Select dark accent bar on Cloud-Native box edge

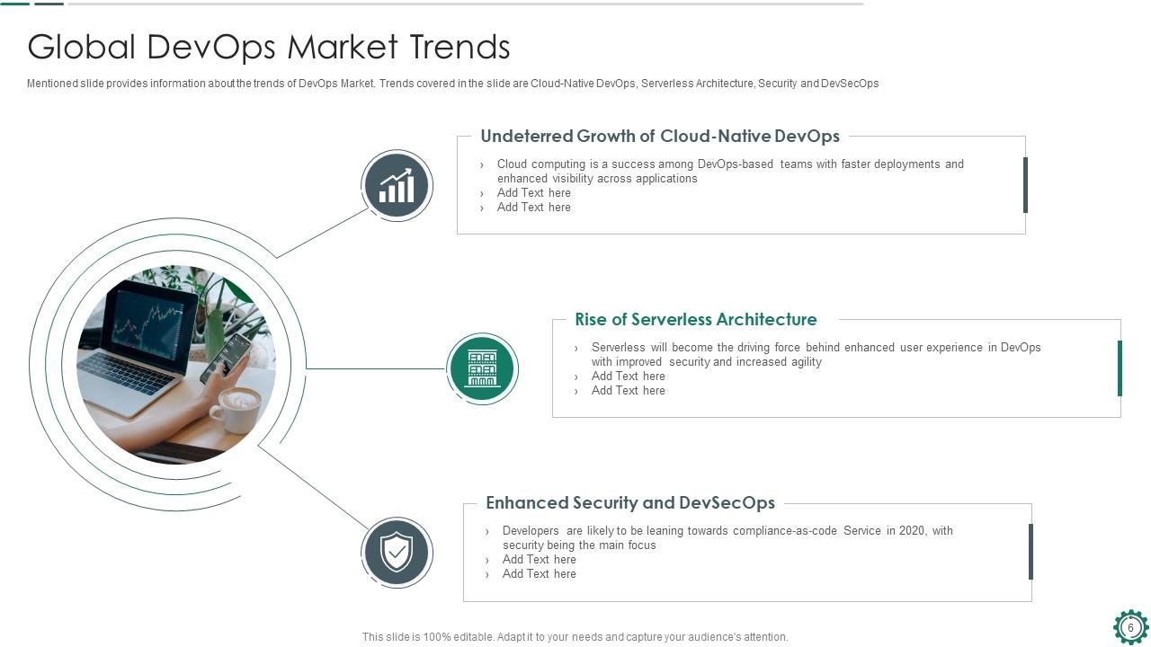(x=1025, y=185)
